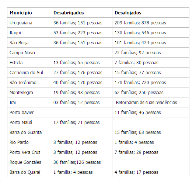Click Campo Novo's 22 famílias cell
The height and width of the screenshot is (186, 196).
pyautogui.click(x=151, y=53)
